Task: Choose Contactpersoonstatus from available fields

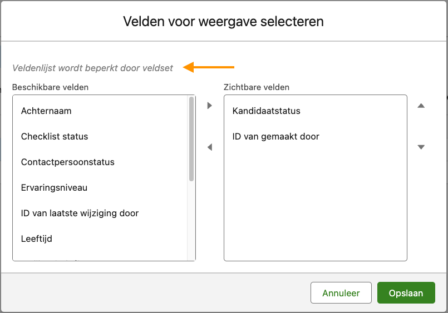Action: (67, 162)
